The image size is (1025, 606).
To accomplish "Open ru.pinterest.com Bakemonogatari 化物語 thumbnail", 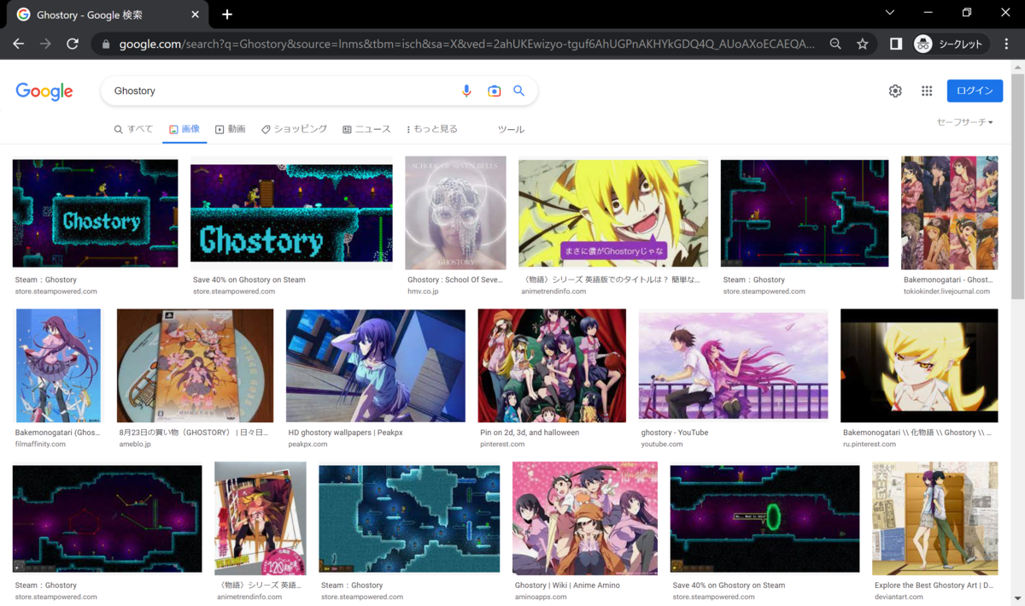I will pyautogui.click(x=919, y=366).
